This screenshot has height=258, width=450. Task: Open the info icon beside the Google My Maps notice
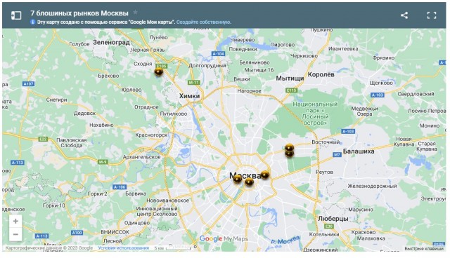[33, 22]
